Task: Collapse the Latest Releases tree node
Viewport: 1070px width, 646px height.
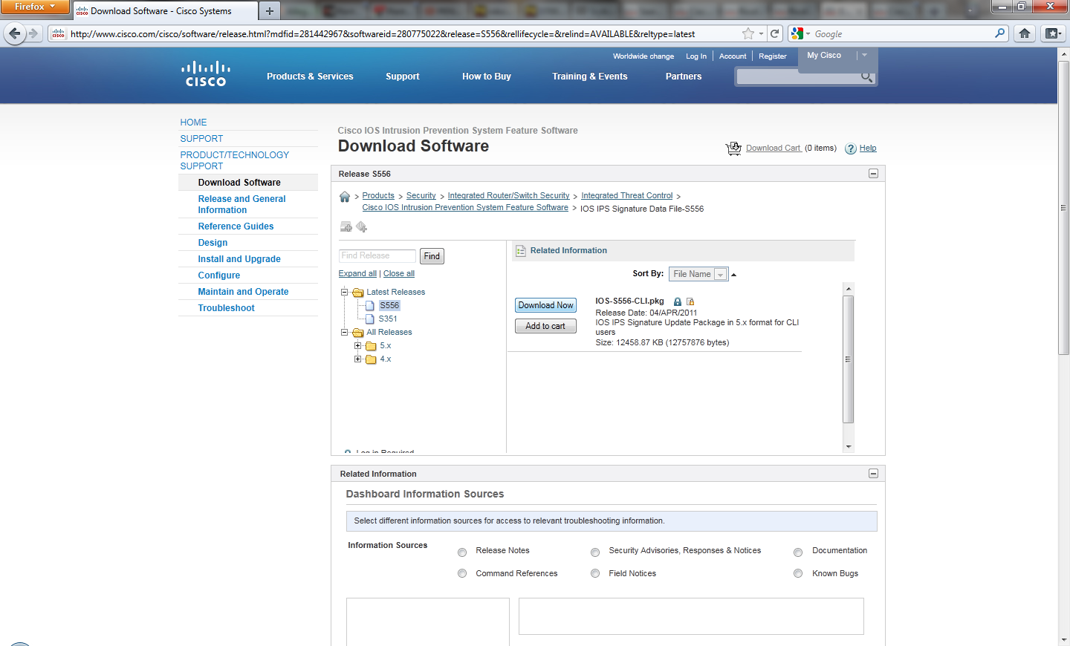Action: click(345, 292)
